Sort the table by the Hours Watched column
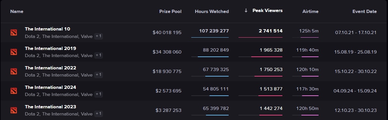 tap(212, 11)
